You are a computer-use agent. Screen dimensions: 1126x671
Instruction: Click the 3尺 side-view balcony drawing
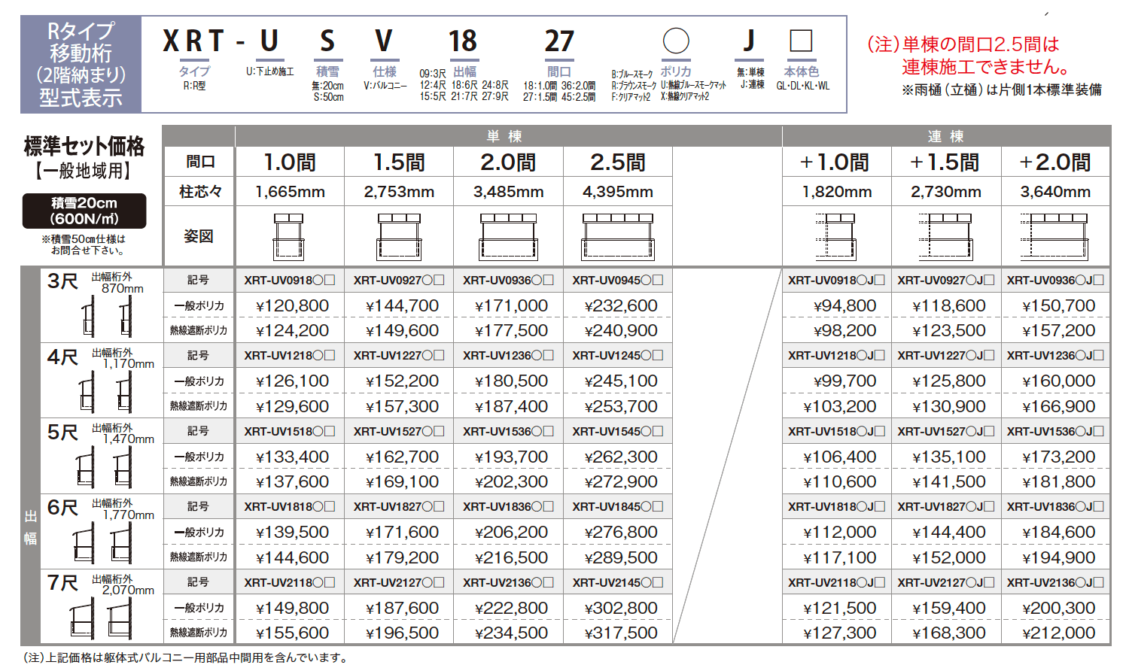[106, 317]
